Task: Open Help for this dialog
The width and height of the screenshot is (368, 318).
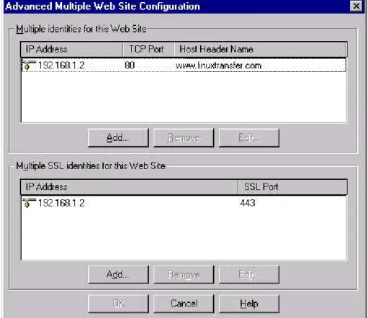Action: coord(249,304)
